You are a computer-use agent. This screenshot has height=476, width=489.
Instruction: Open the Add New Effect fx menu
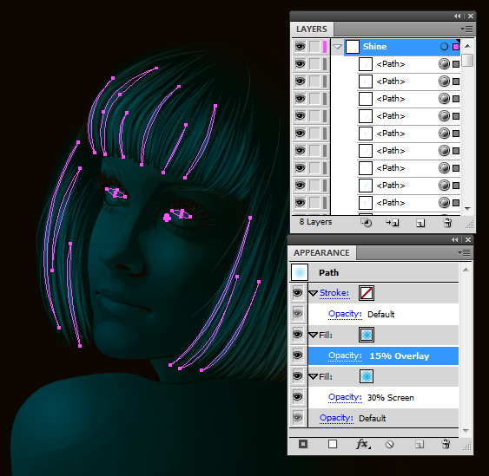coord(363,444)
